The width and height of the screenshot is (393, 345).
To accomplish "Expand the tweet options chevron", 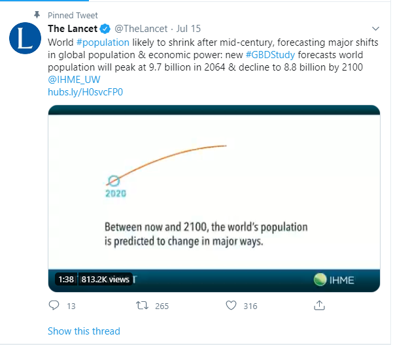I will click(x=375, y=29).
